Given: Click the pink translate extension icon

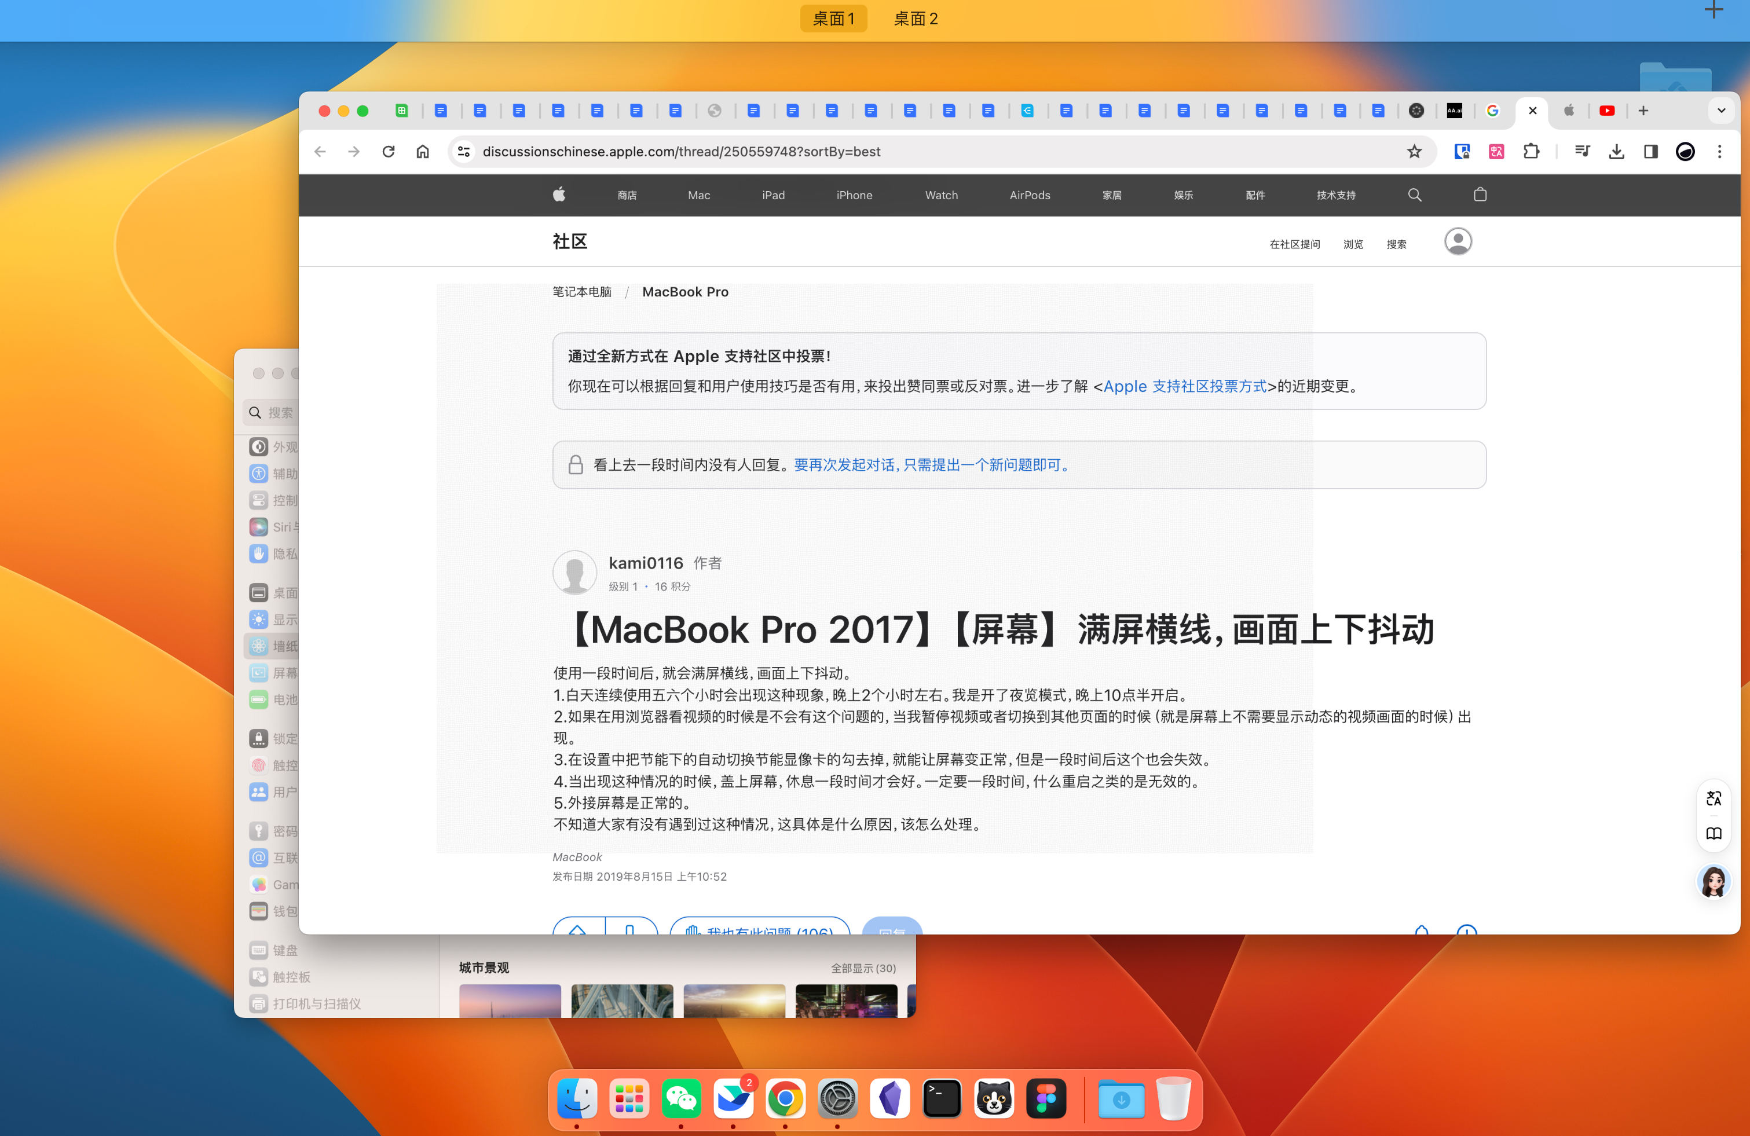Looking at the screenshot, I should pyautogui.click(x=1496, y=152).
